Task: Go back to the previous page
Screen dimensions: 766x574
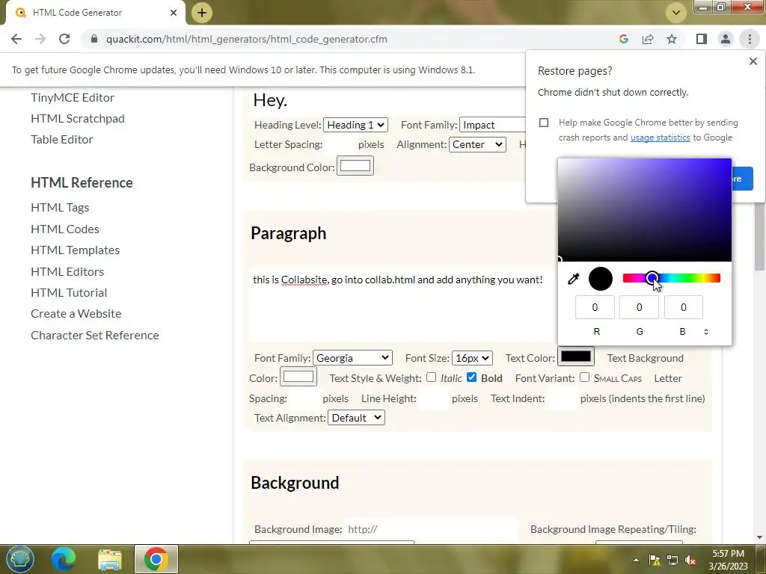Action: tap(16, 39)
